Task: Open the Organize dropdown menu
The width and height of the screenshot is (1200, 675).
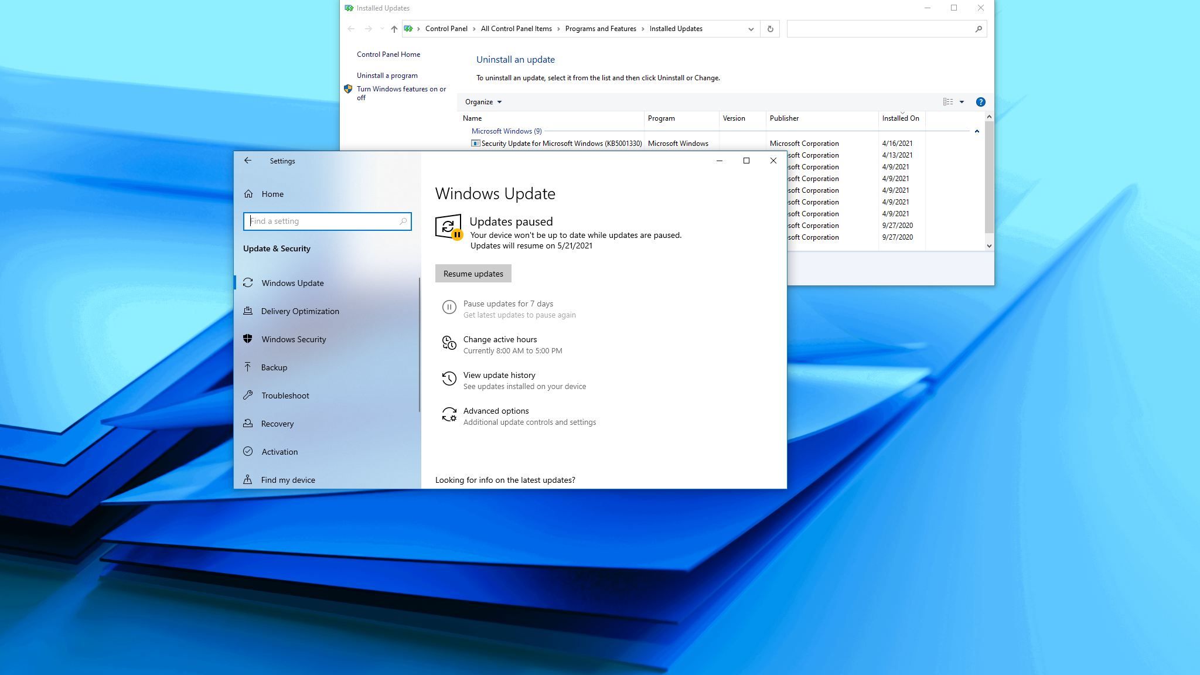Action: click(x=482, y=101)
